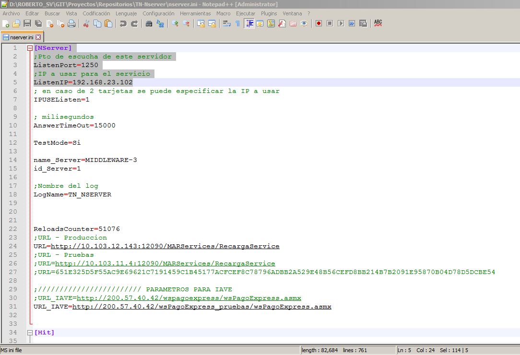The image size is (520, 355).
Task: Click line number 12 in the margin
Action: 12,143
